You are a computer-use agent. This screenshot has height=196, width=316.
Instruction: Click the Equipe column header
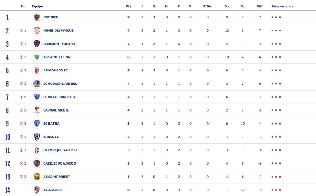pos(37,6)
